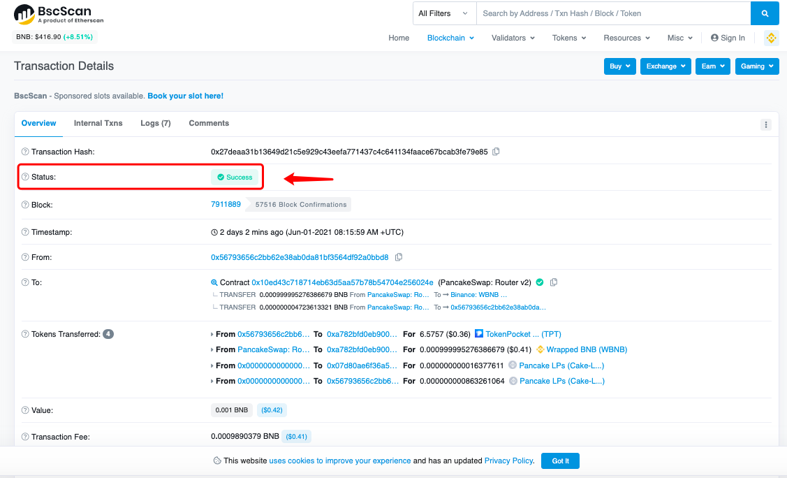The image size is (787, 478).
Task: Click the verified green checkmark beside PancakeSwap Router
Action: [540, 282]
